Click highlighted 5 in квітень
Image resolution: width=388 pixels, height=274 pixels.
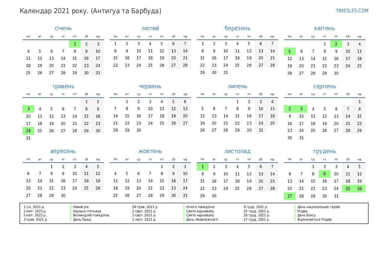pos(289,51)
